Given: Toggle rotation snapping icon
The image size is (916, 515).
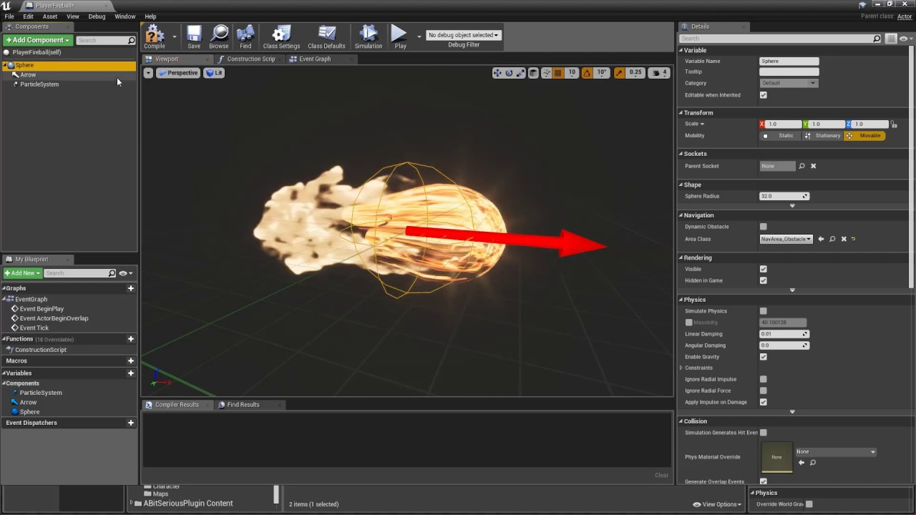Looking at the screenshot, I should [x=587, y=73].
